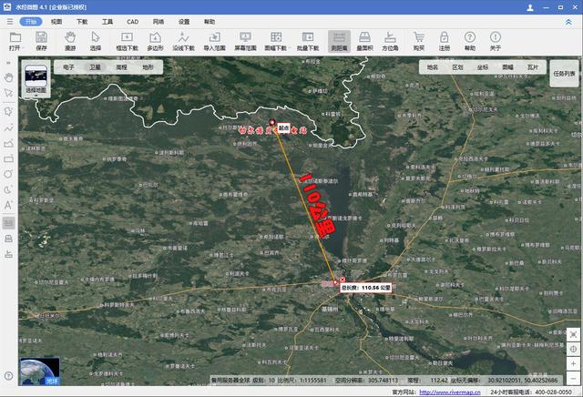Select polyline draw tool in left sidebar

tap(8, 127)
